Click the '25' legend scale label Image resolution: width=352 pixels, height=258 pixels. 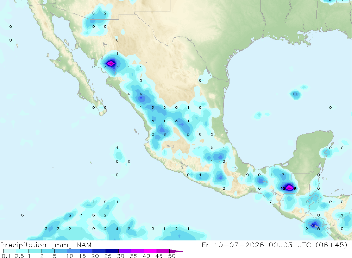click(x=108, y=256)
